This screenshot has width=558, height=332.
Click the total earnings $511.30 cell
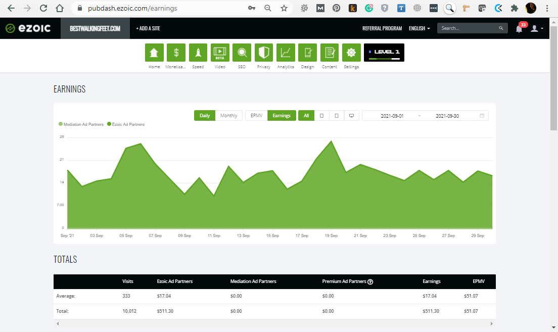click(x=431, y=311)
